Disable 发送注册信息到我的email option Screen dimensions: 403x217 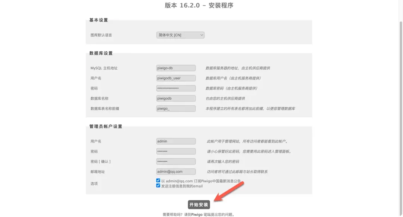pos(158,185)
